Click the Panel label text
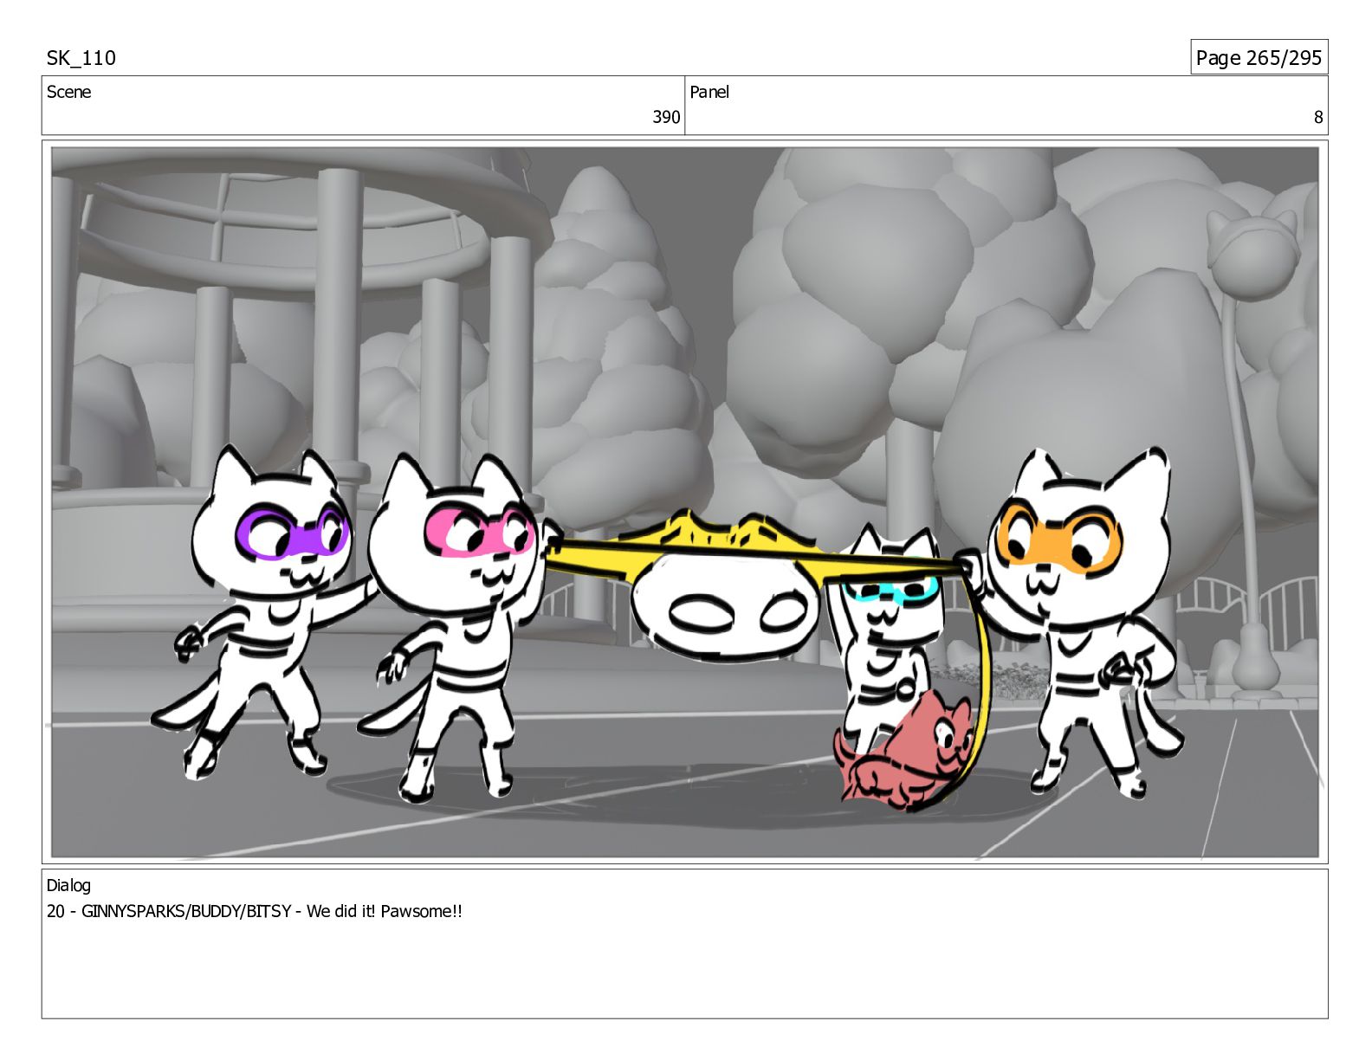 click(709, 92)
